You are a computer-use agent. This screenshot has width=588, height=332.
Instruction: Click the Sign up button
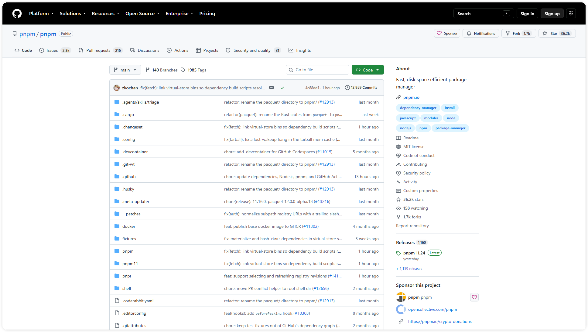click(x=552, y=13)
